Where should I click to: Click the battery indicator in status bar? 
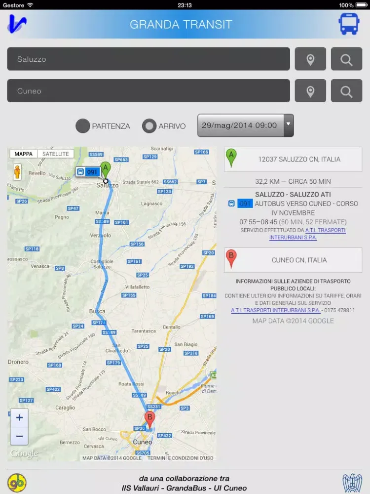coord(362,5)
